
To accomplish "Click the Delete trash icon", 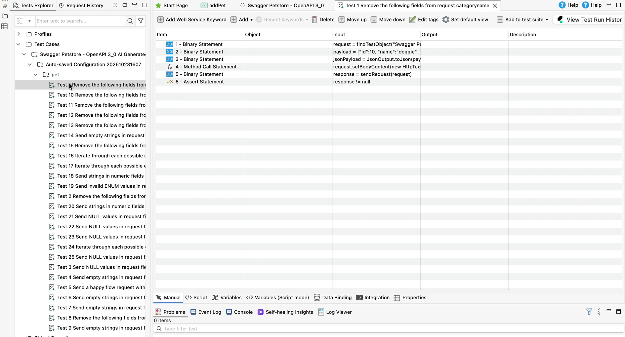I will tap(314, 19).
